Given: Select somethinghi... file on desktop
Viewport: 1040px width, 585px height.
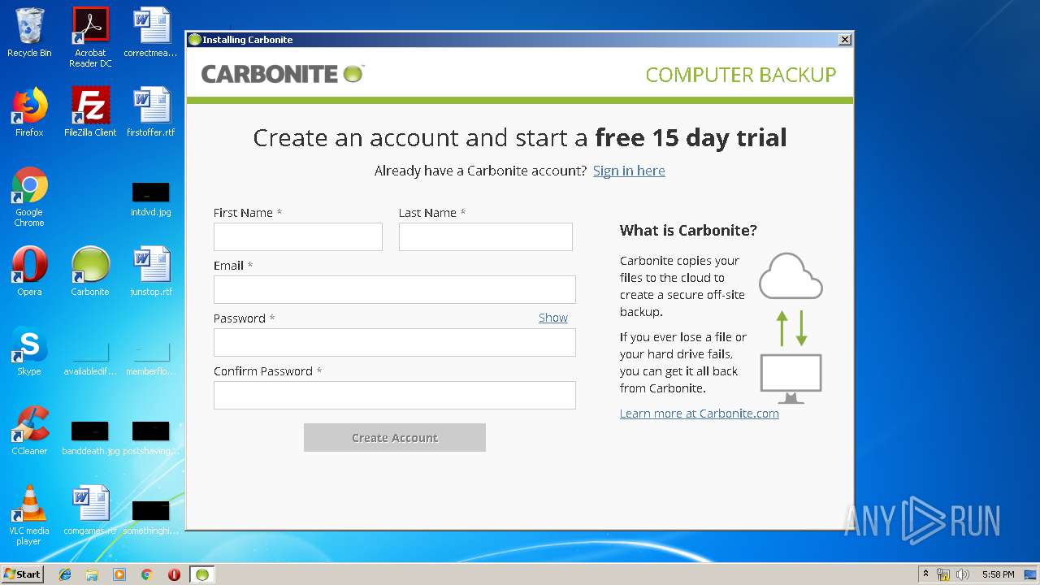Looking at the screenshot, I should tap(151, 518).
